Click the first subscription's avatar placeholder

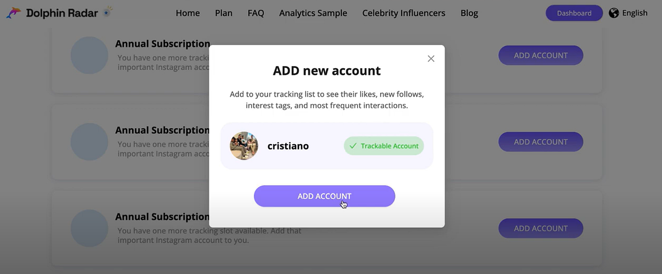click(89, 56)
